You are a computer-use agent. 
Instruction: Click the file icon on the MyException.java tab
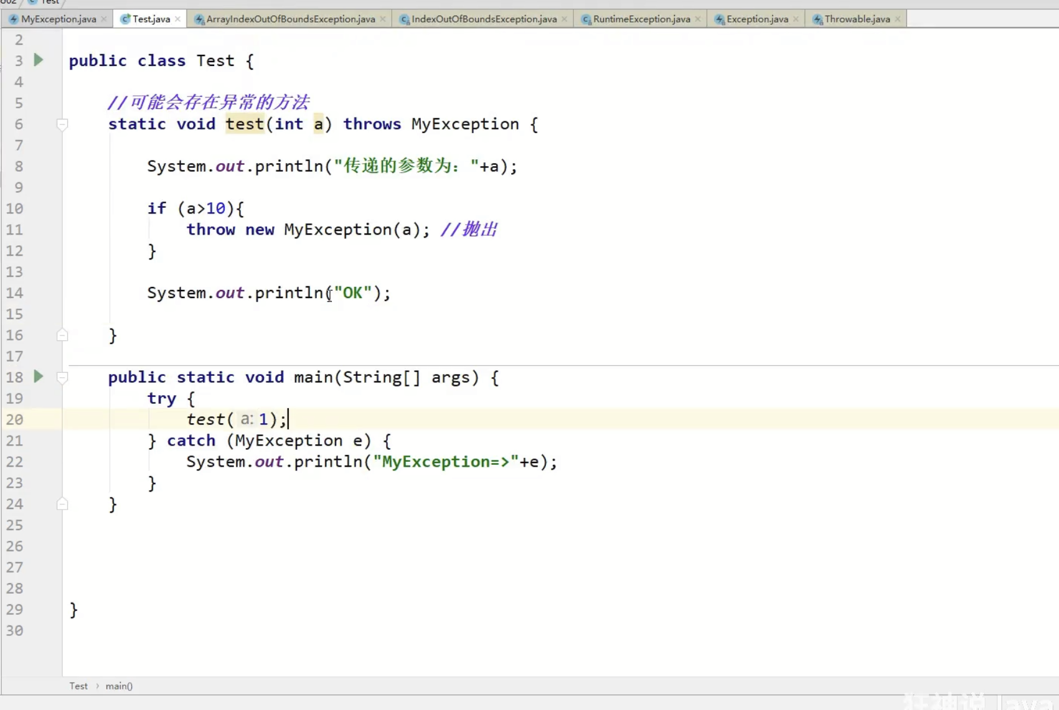13,19
